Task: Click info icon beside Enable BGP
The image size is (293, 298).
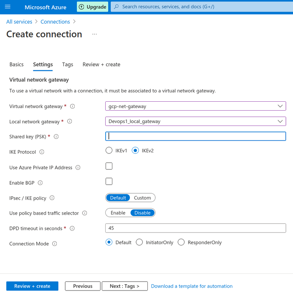Action: pos(40,183)
